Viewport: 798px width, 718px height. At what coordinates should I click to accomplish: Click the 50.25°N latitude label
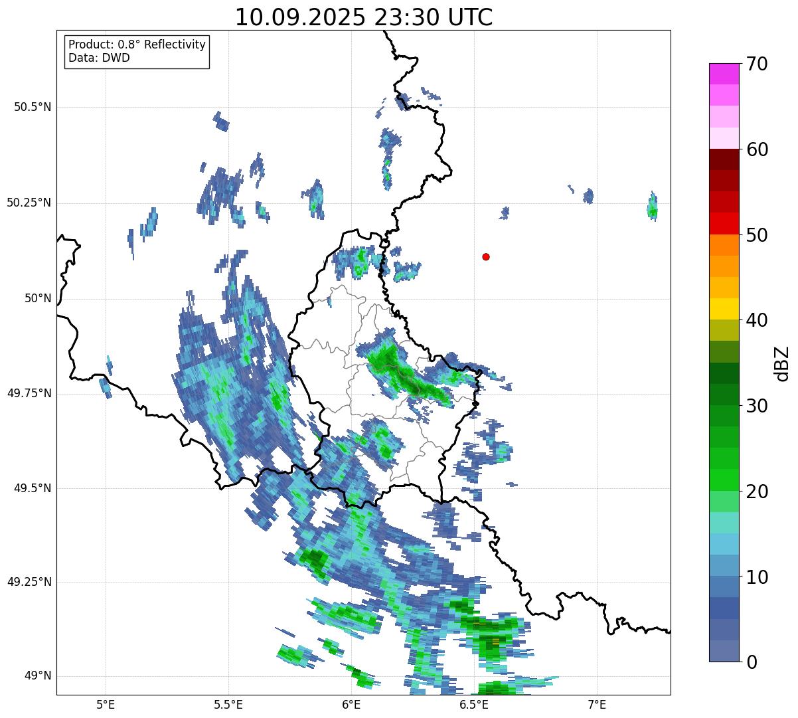tap(29, 203)
